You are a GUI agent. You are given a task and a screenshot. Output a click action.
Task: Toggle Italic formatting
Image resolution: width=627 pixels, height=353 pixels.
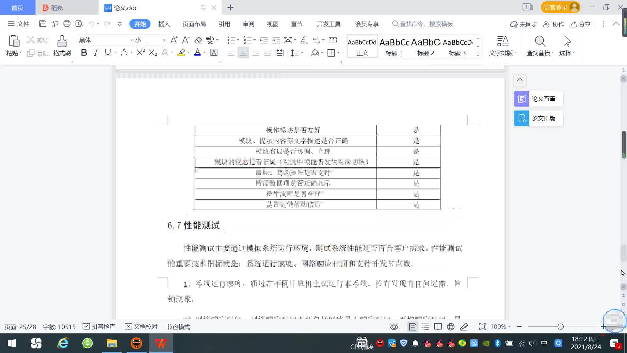pyautogui.click(x=96, y=52)
